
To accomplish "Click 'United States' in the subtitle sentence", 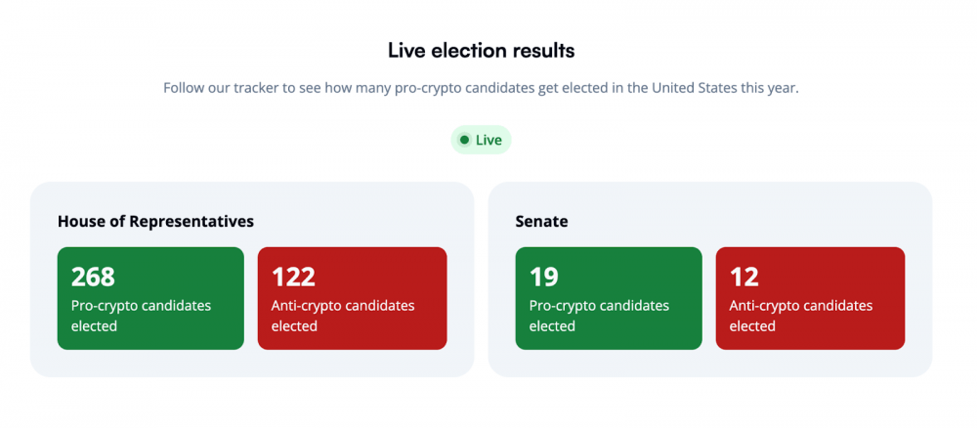I will 694,88.
